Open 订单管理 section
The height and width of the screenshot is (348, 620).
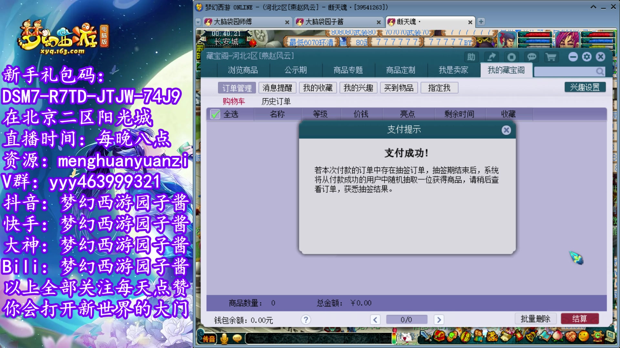pyautogui.click(x=237, y=88)
